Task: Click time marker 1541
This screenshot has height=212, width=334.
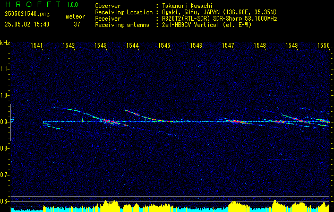Action: coord(37,45)
